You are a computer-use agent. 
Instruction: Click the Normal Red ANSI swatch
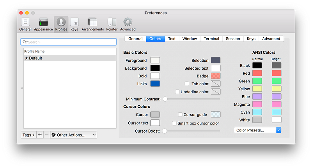click(257, 73)
